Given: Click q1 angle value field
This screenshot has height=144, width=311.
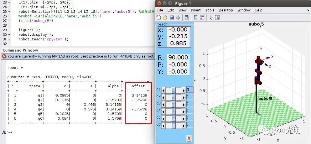Looking at the screenshot, I should (x=189, y=90).
